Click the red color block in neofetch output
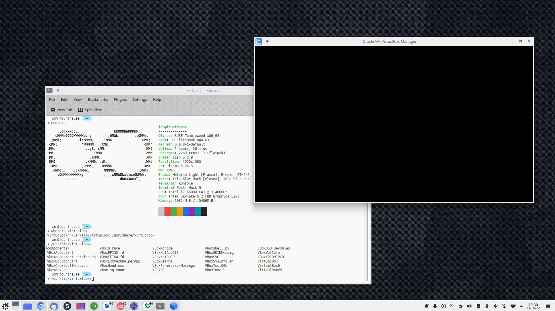The width and height of the screenshot is (555, 311). (x=167, y=211)
